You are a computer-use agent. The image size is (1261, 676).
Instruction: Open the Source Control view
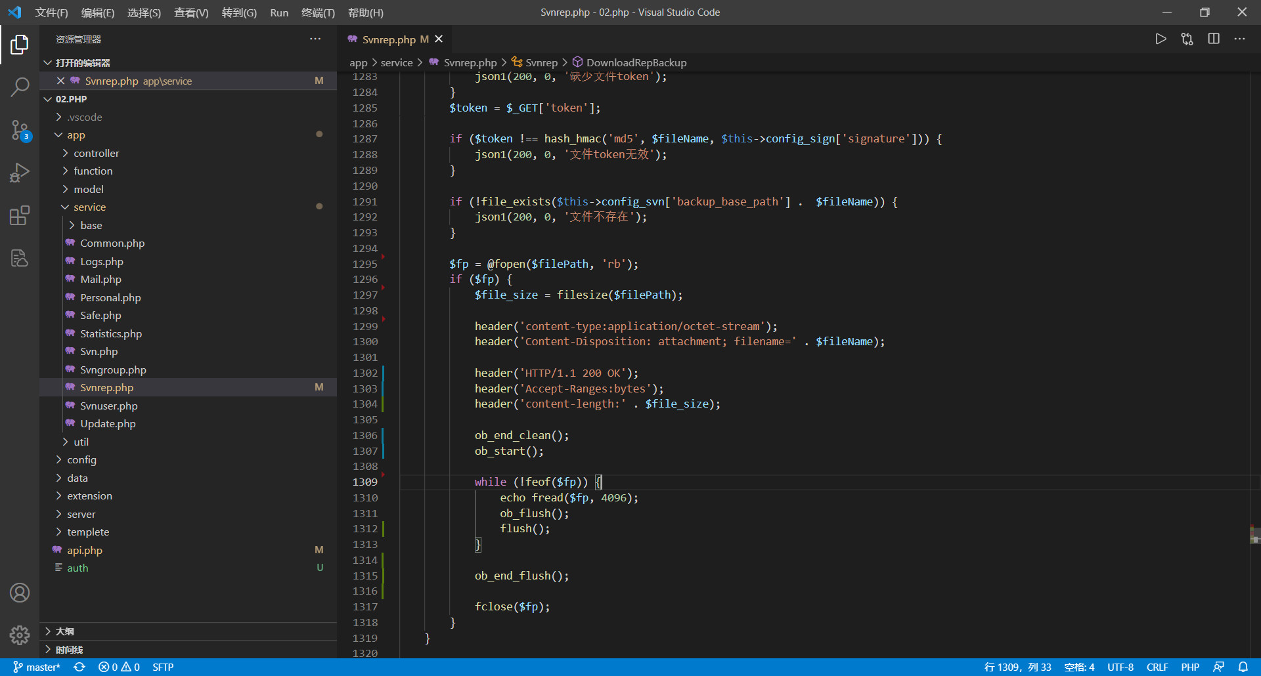point(20,130)
